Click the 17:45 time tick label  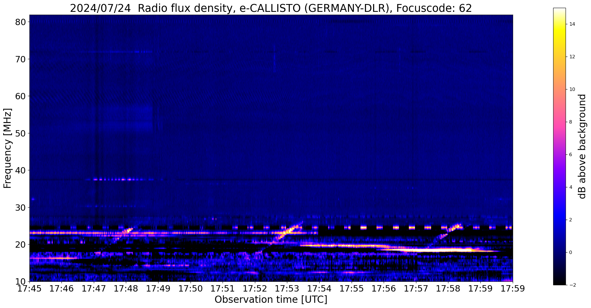click(x=29, y=289)
